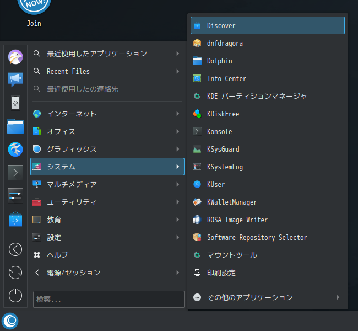Open Falkon browser from favorites sidebar
This screenshot has width=358, height=331.
tap(15, 57)
